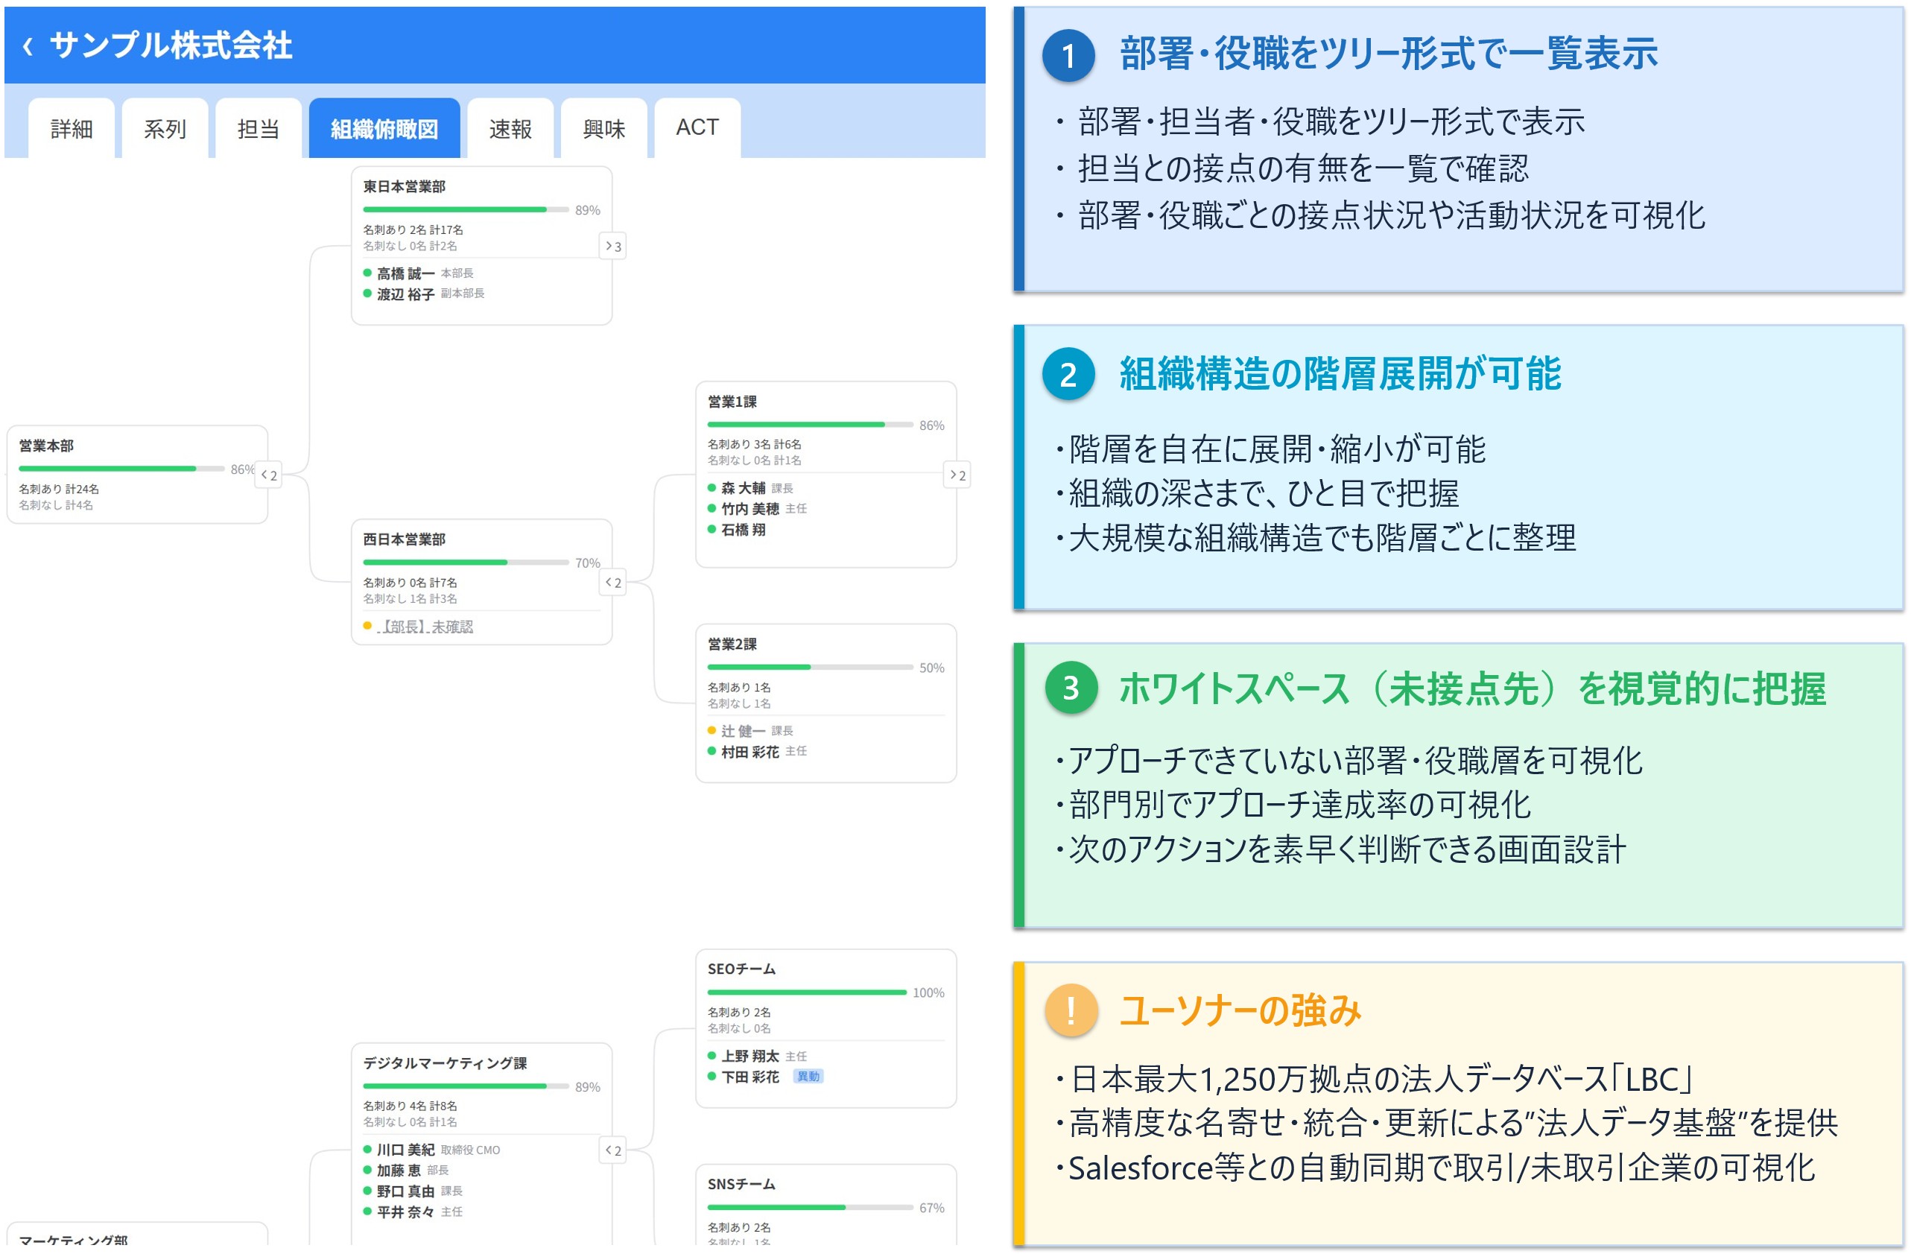Click '名刺あり 計24名' text
Viewport: 1911px width, 1254px height.
(59, 489)
